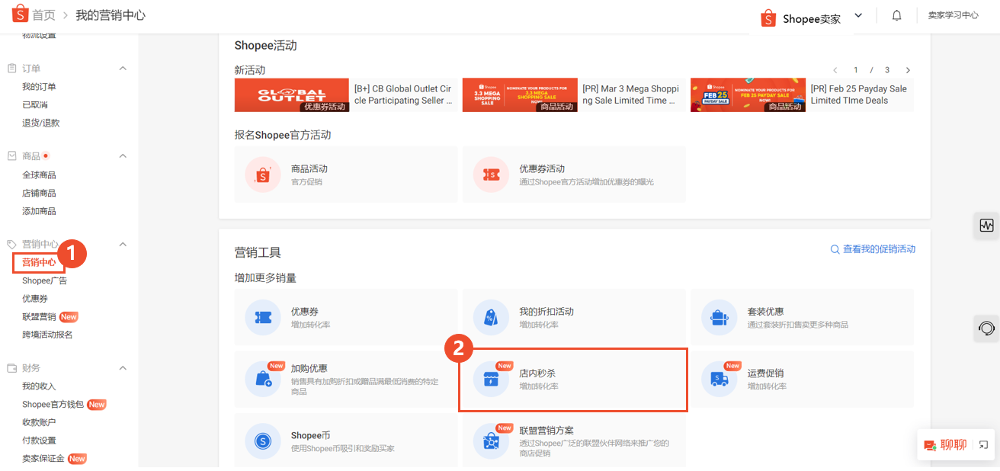Go to next page of 新活动
Viewport: 1000px width, 471px height.
(x=908, y=70)
